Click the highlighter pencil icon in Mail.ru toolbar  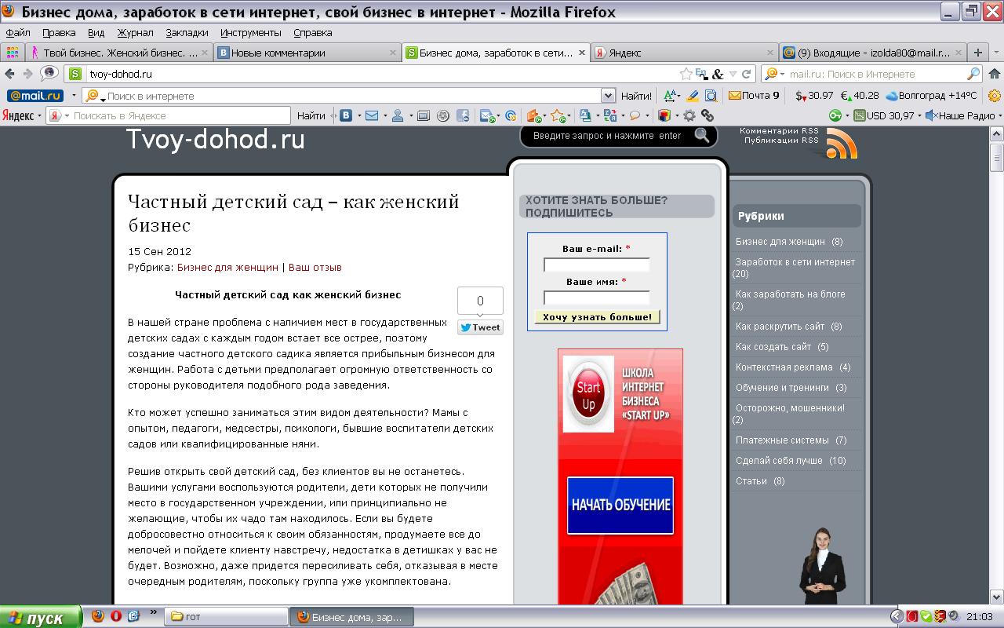[692, 96]
